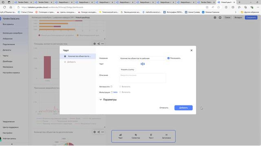Add a Селектор widget from the bottom panel

[136, 136]
